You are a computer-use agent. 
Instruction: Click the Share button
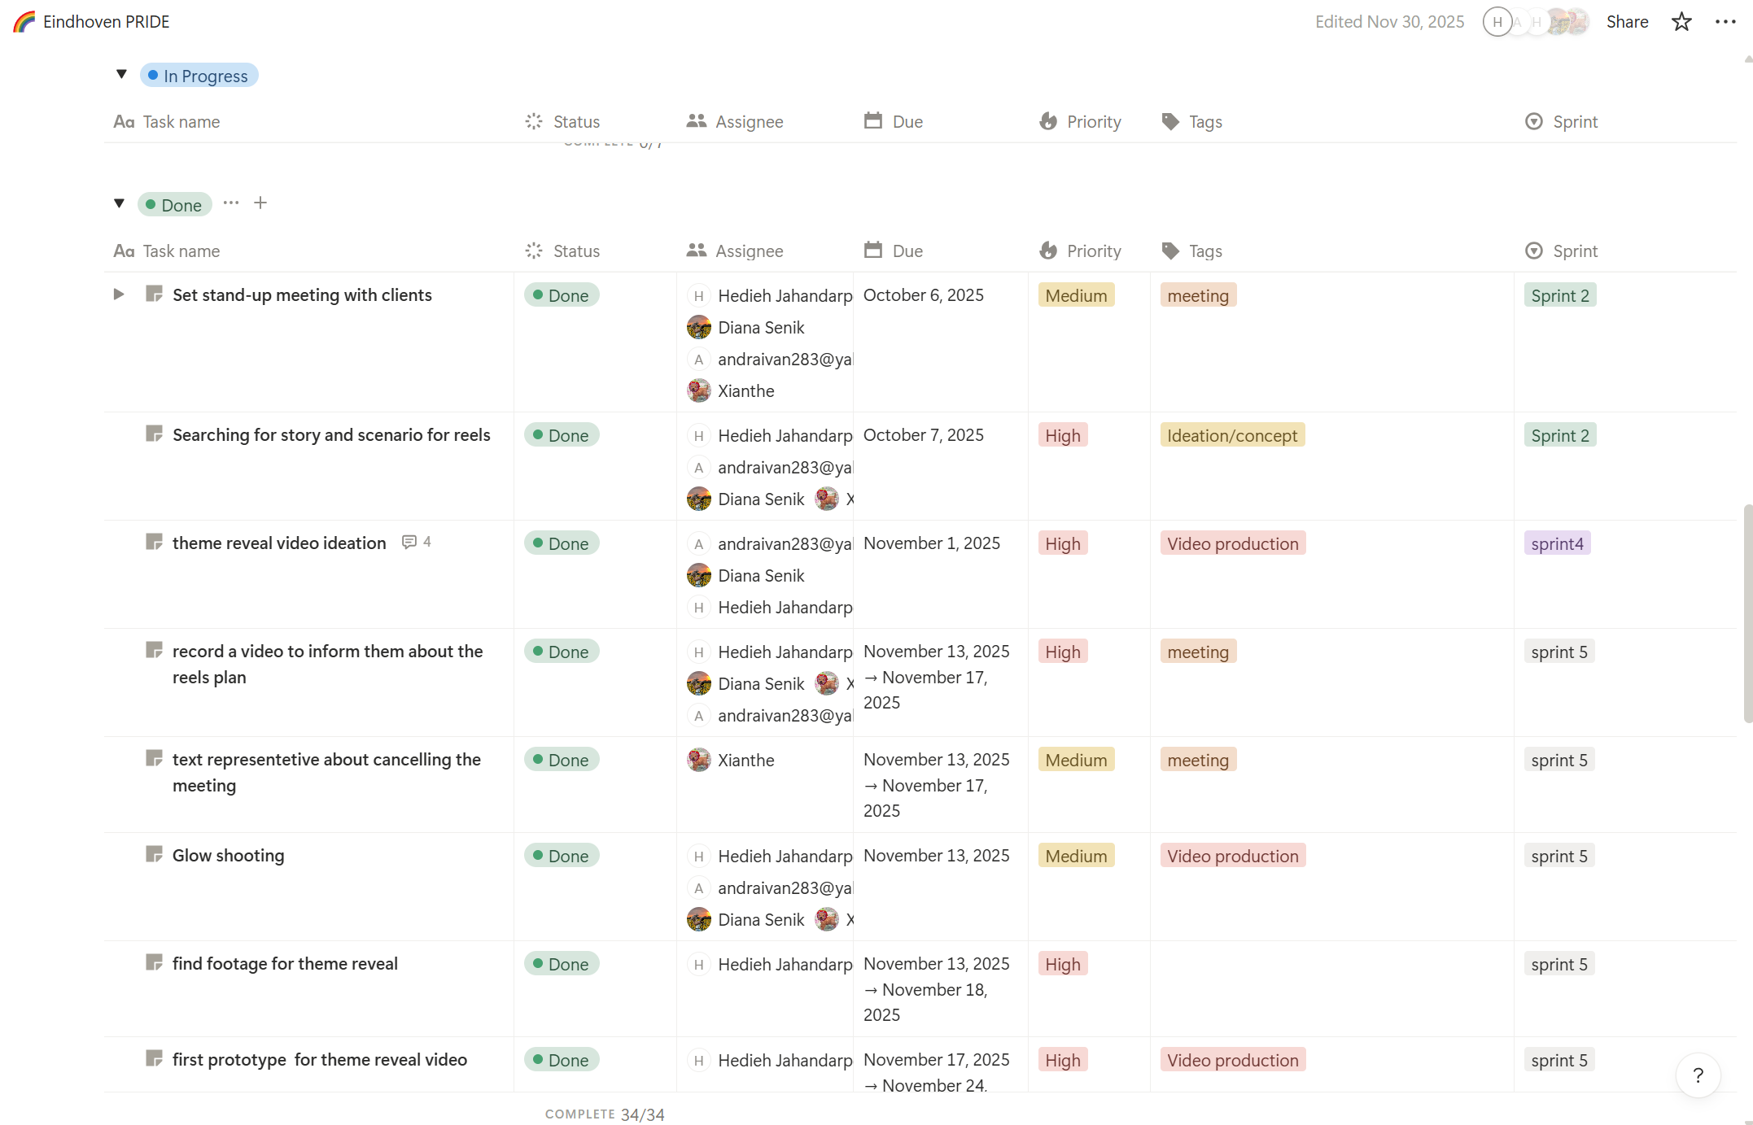tap(1627, 22)
